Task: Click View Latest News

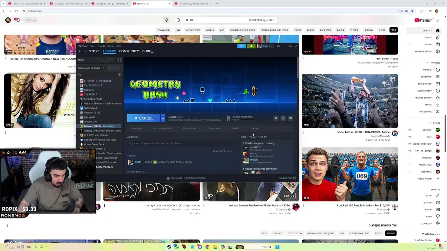Action: coord(222,151)
